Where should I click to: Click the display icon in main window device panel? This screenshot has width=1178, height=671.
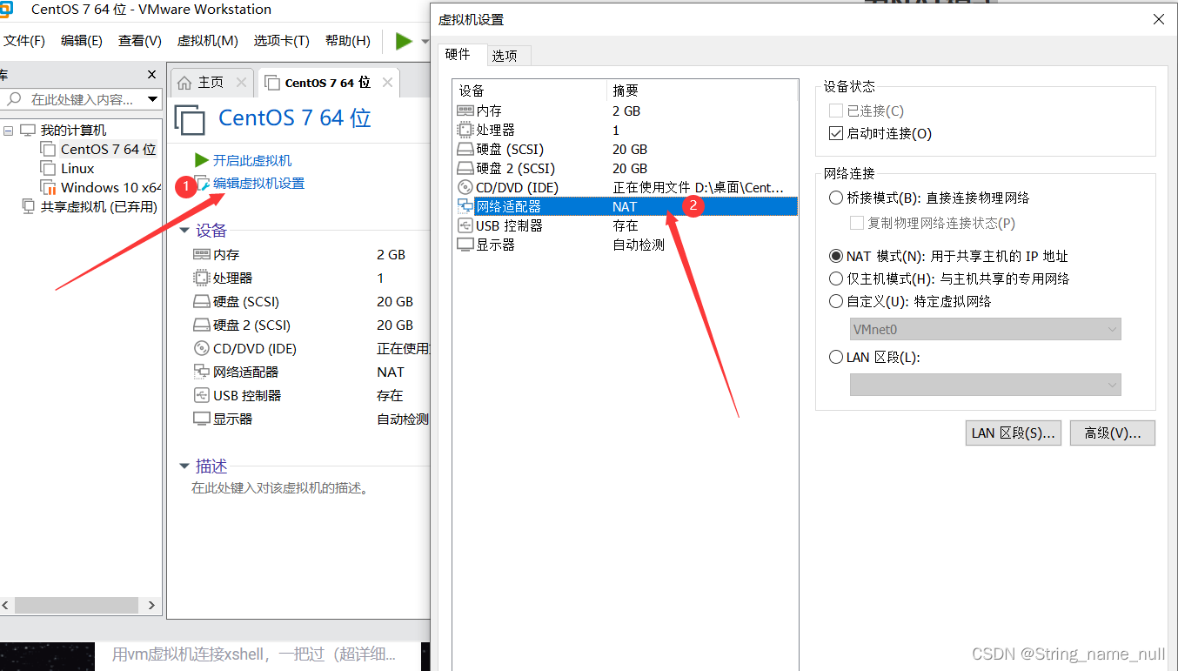[x=201, y=419]
